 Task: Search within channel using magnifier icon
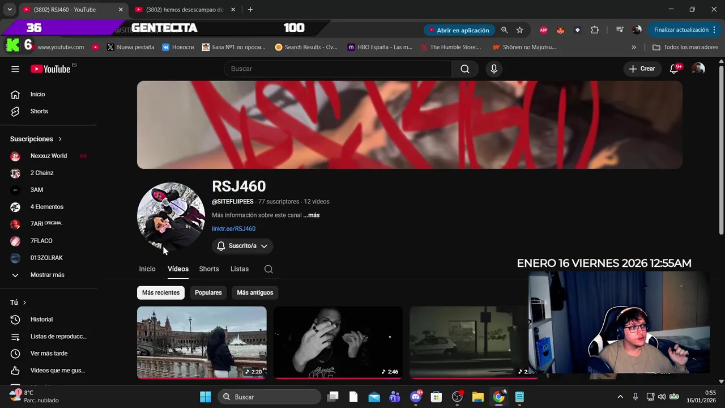coord(268,269)
